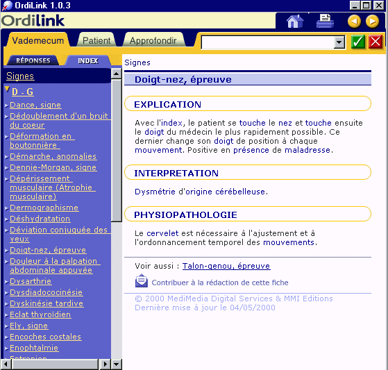Open the Approfondir tab
This screenshot has width=388, height=370.
(153, 40)
